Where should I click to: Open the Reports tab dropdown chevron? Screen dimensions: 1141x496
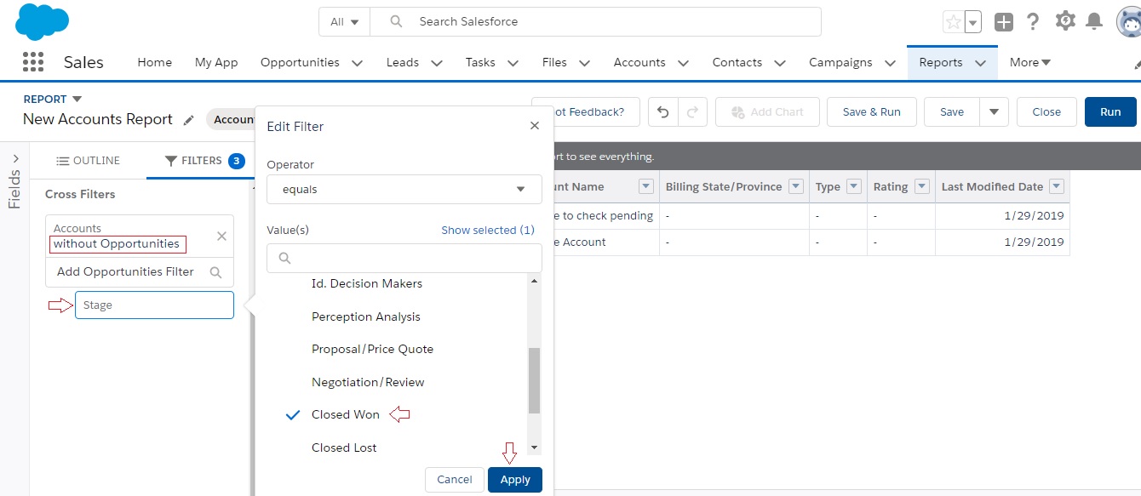point(980,63)
